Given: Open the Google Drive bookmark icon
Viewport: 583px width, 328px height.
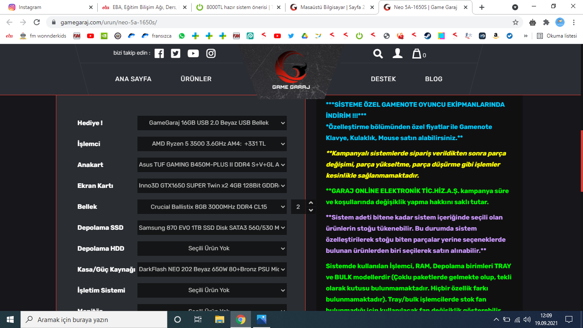Looking at the screenshot, I should tap(304, 36).
